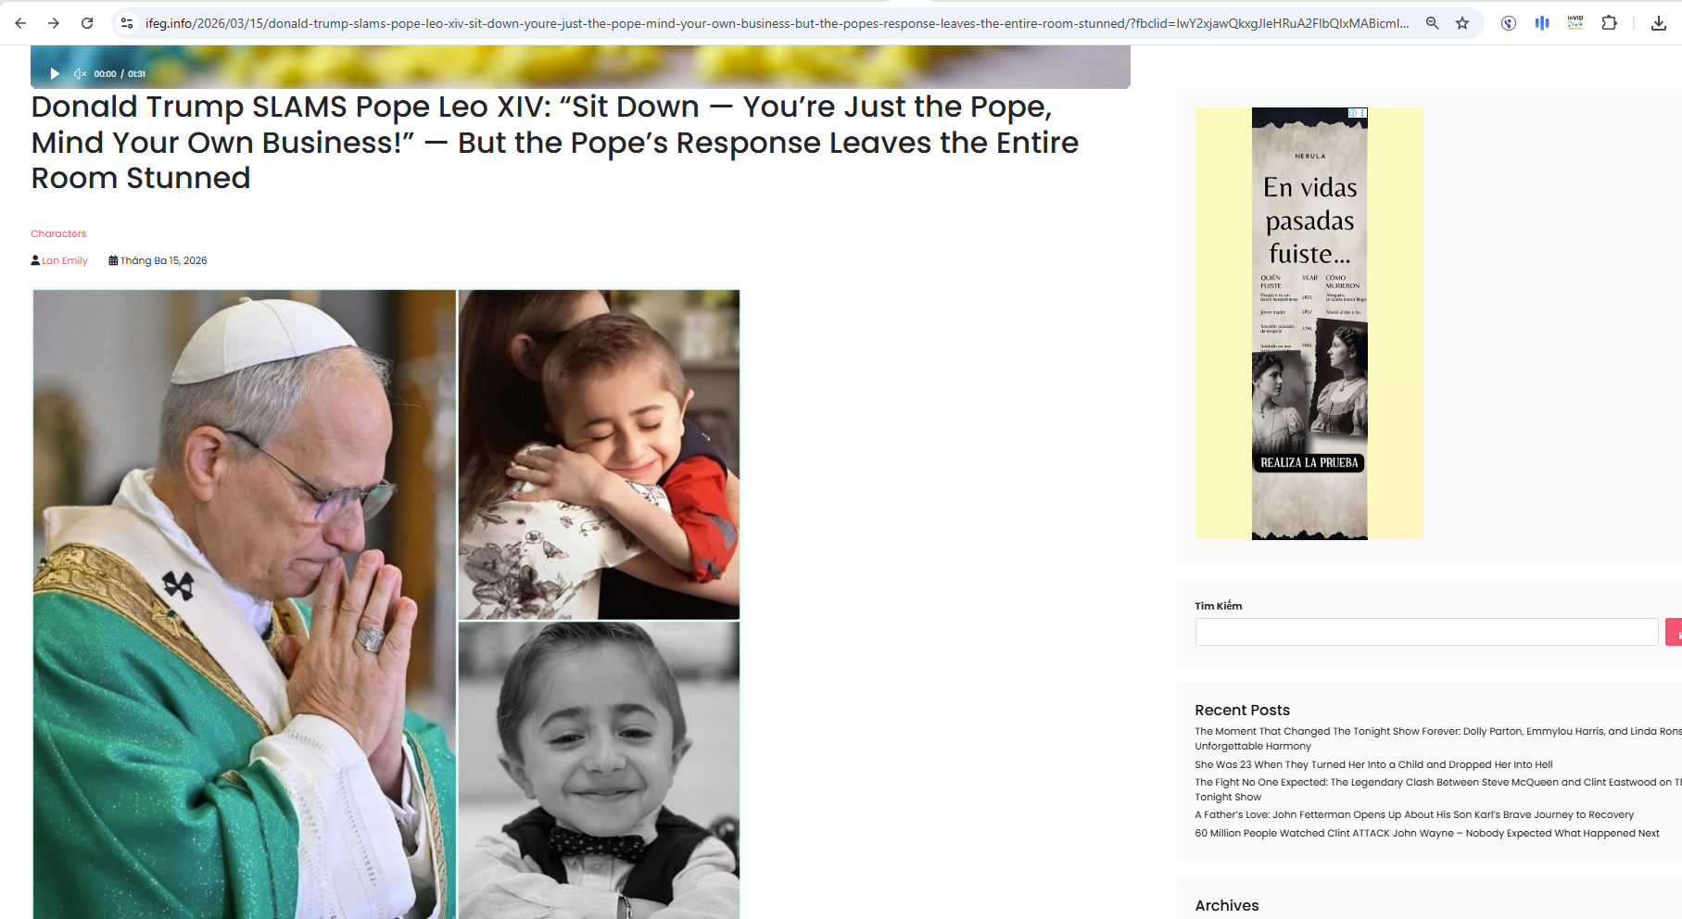Bookmark this page with the star
This screenshot has width=1682, height=919.
[x=1462, y=23]
